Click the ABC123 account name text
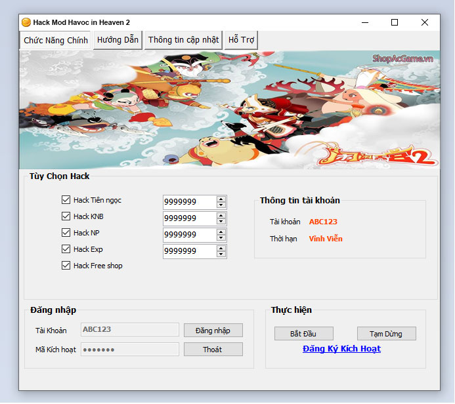 coord(323,222)
